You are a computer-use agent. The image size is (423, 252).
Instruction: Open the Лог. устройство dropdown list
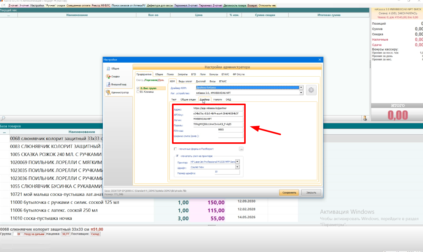(301, 92)
